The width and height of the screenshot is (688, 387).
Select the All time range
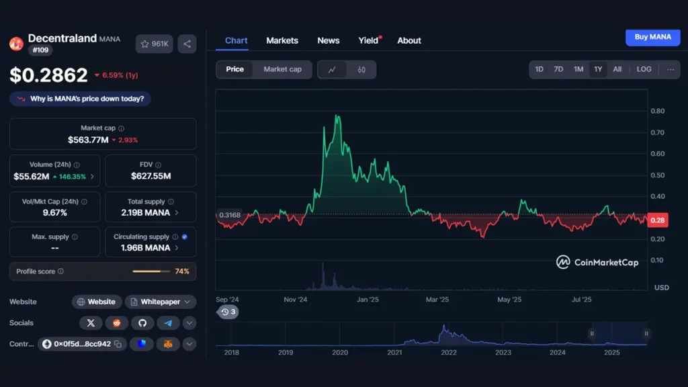pos(617,69)
